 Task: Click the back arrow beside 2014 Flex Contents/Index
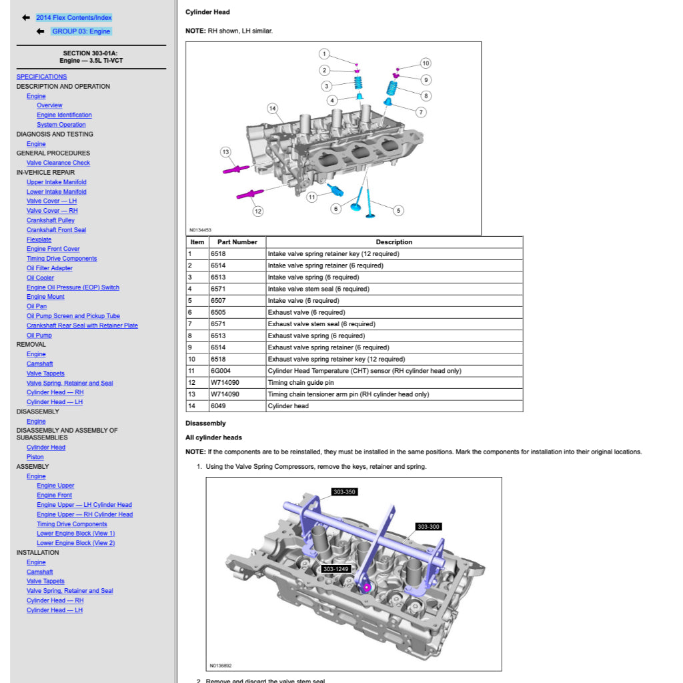[26, 17]
